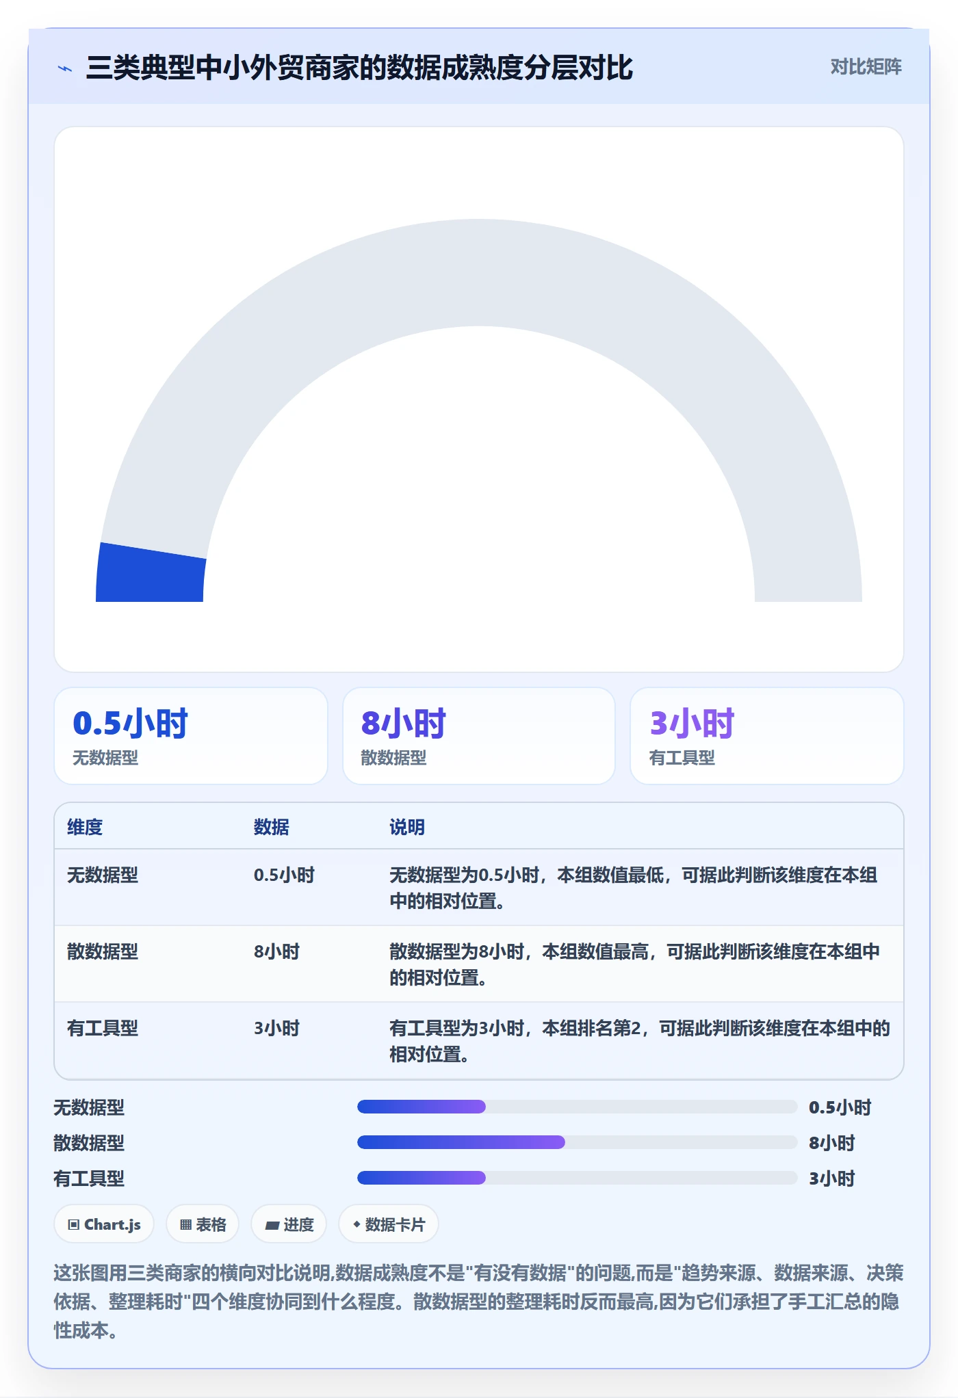The image size is (958, 1398).
Task: Click the blue segment of the gauge chart
Action: tap(151, 573)
